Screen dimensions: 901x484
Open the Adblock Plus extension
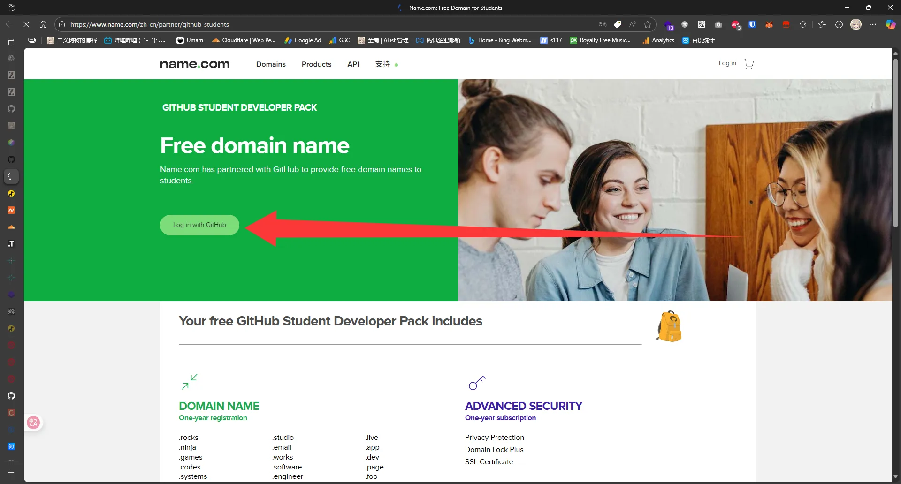(735, 24)
